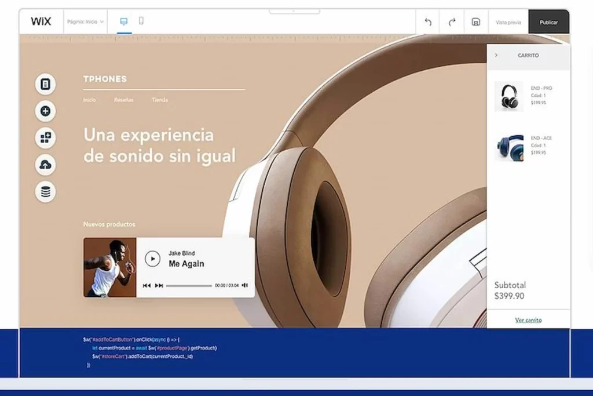Click the undo arrow
This screenshot has height=396, width=593.
(x=428, y=22)
